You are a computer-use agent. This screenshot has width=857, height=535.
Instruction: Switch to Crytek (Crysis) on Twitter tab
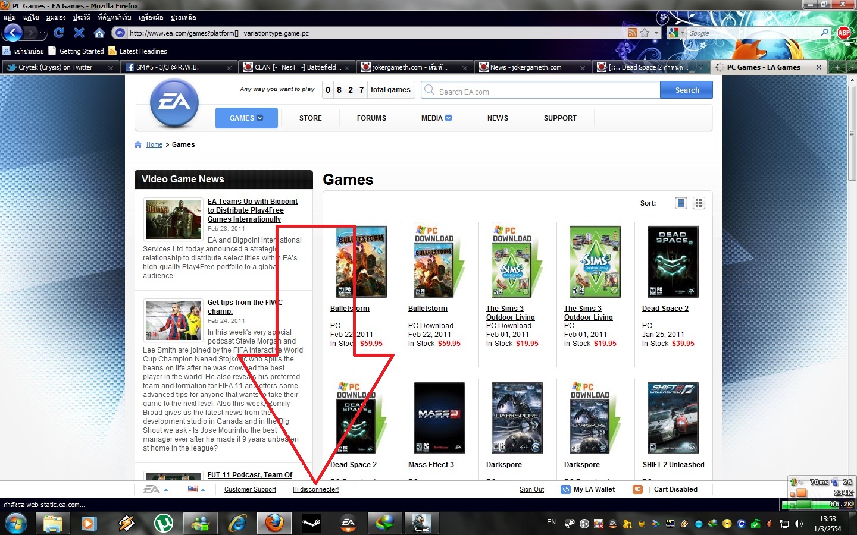[60, 68]
